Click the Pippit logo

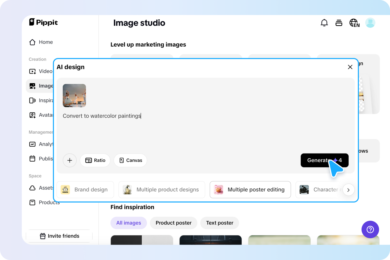43,22
